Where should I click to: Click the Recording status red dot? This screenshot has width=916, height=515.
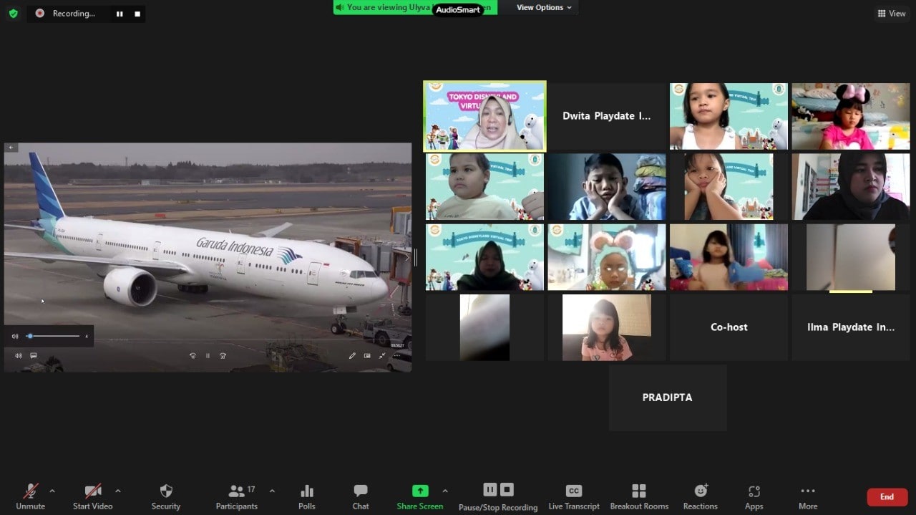point(39,13)
